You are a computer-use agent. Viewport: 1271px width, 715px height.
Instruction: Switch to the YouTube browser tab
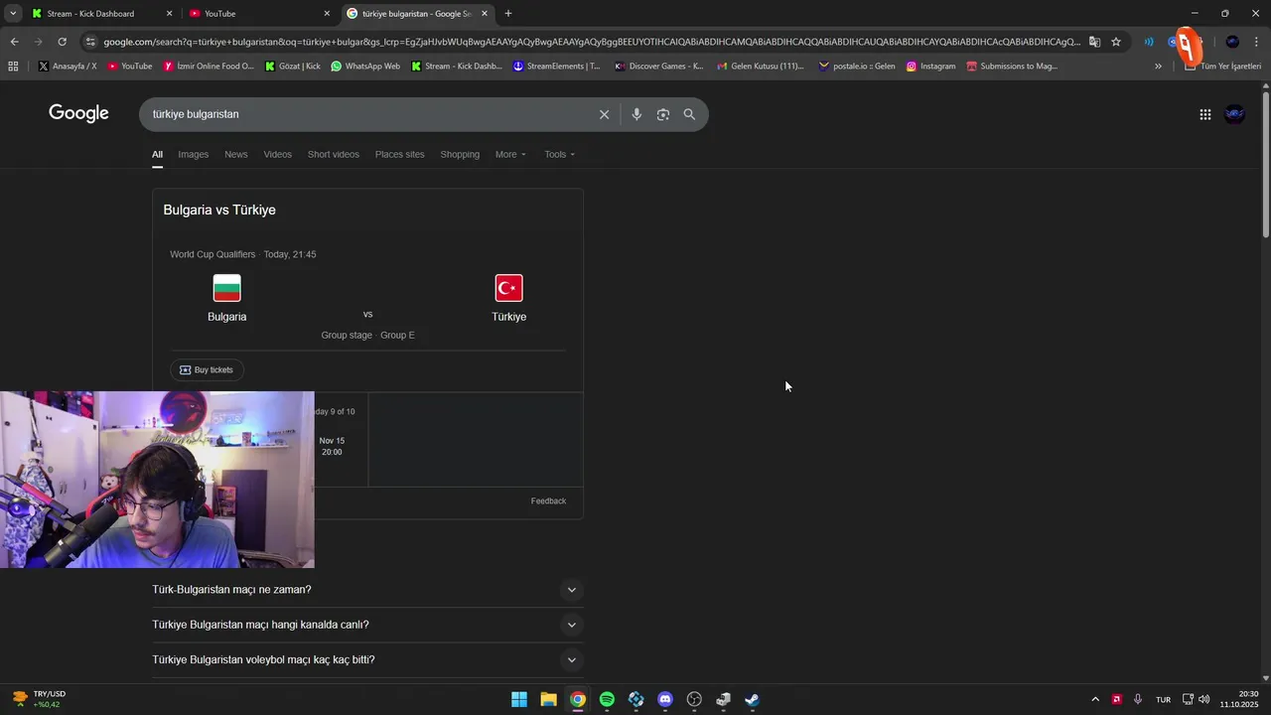(x=258, y=14)
